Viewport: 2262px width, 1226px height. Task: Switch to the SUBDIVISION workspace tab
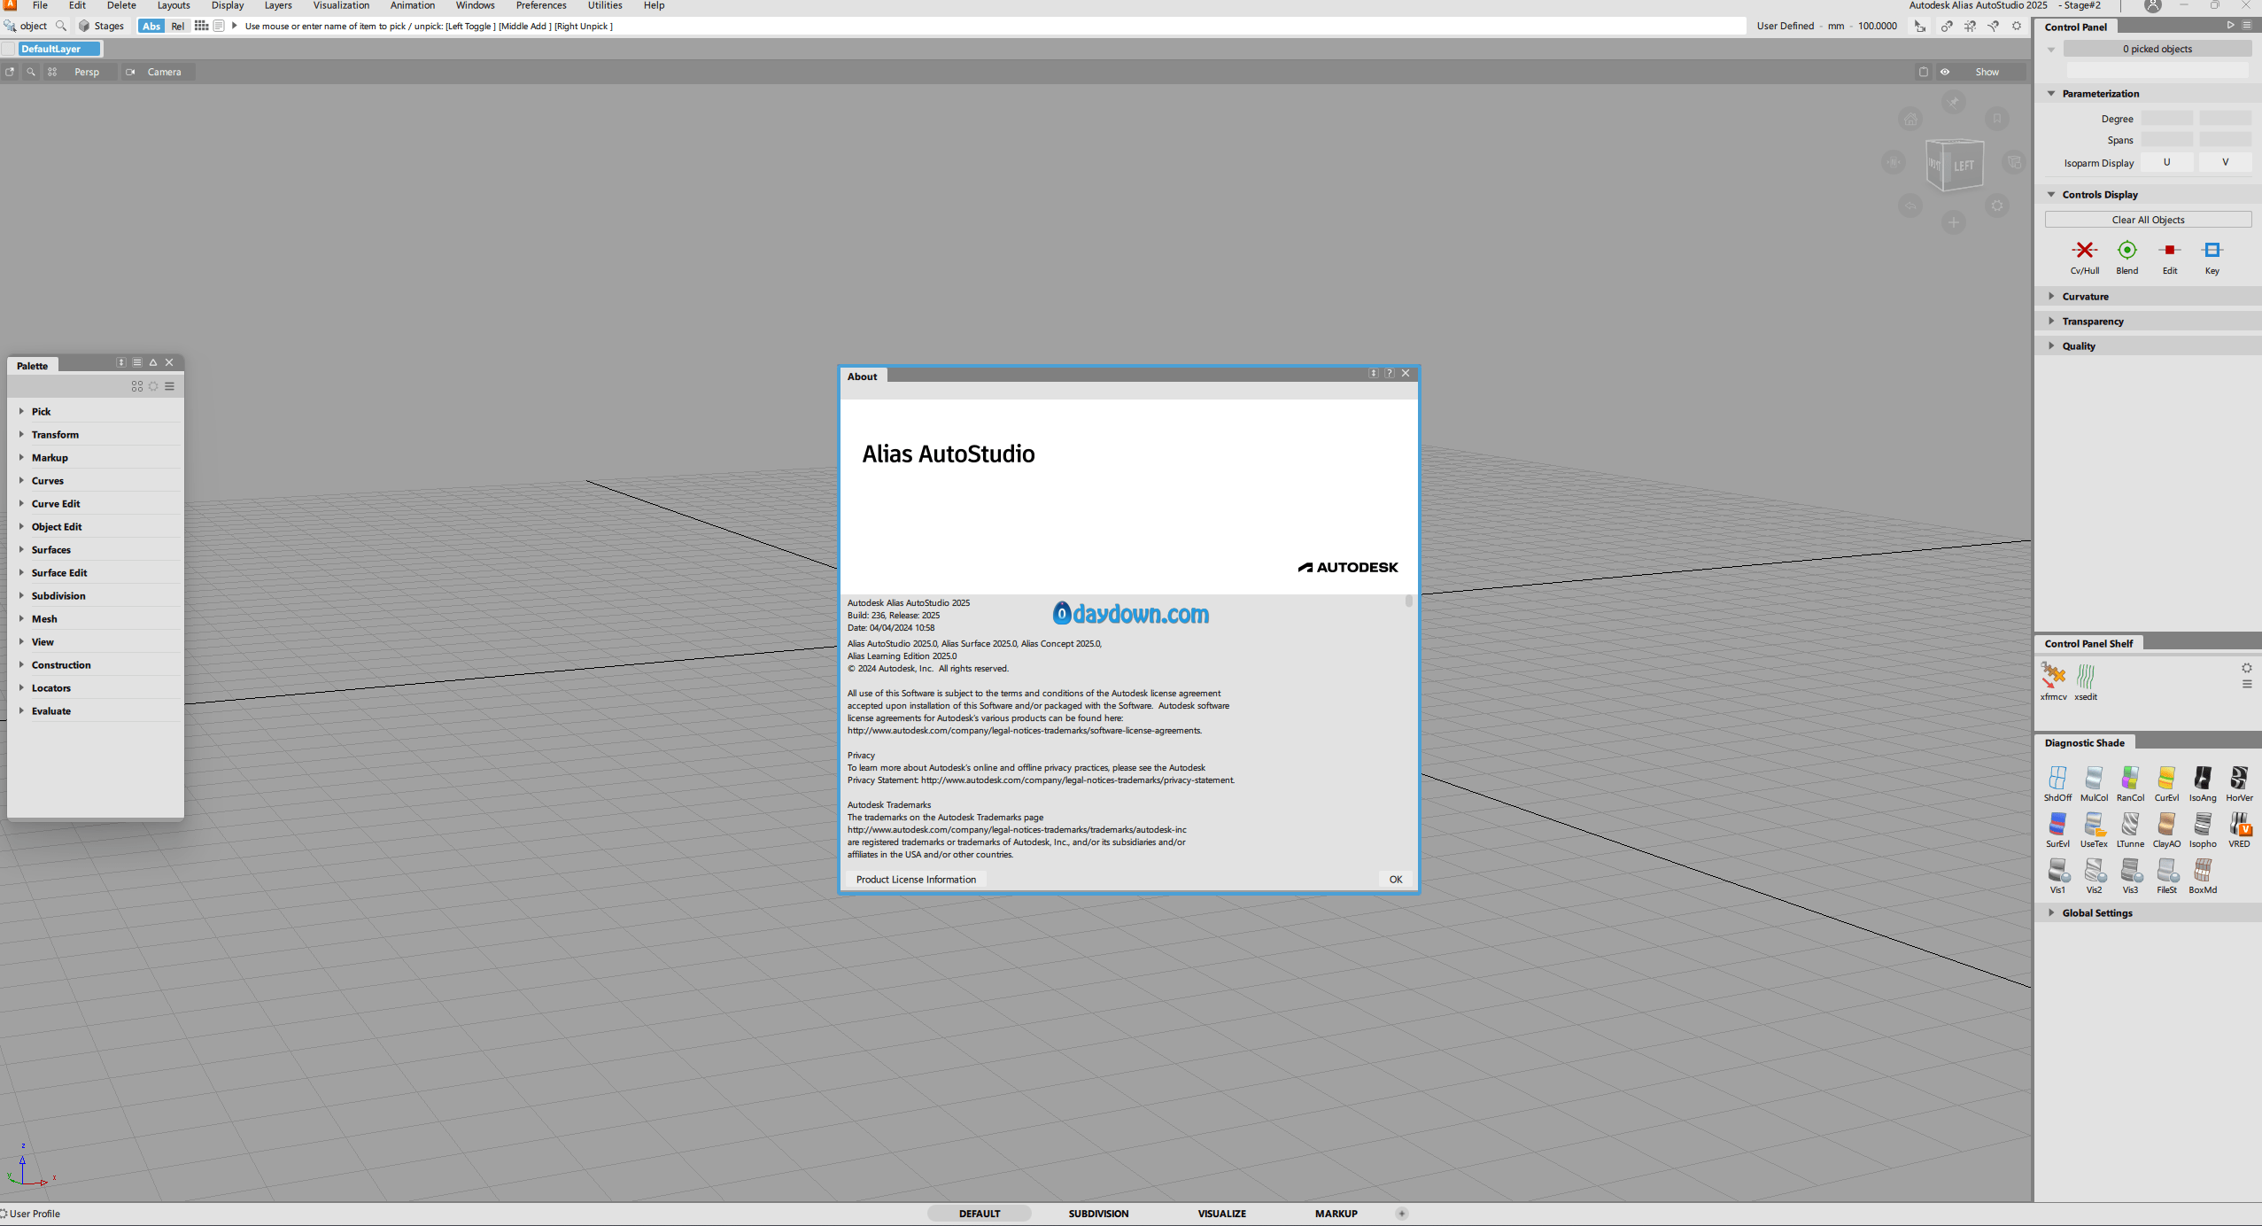[x=1097, y=1214]
